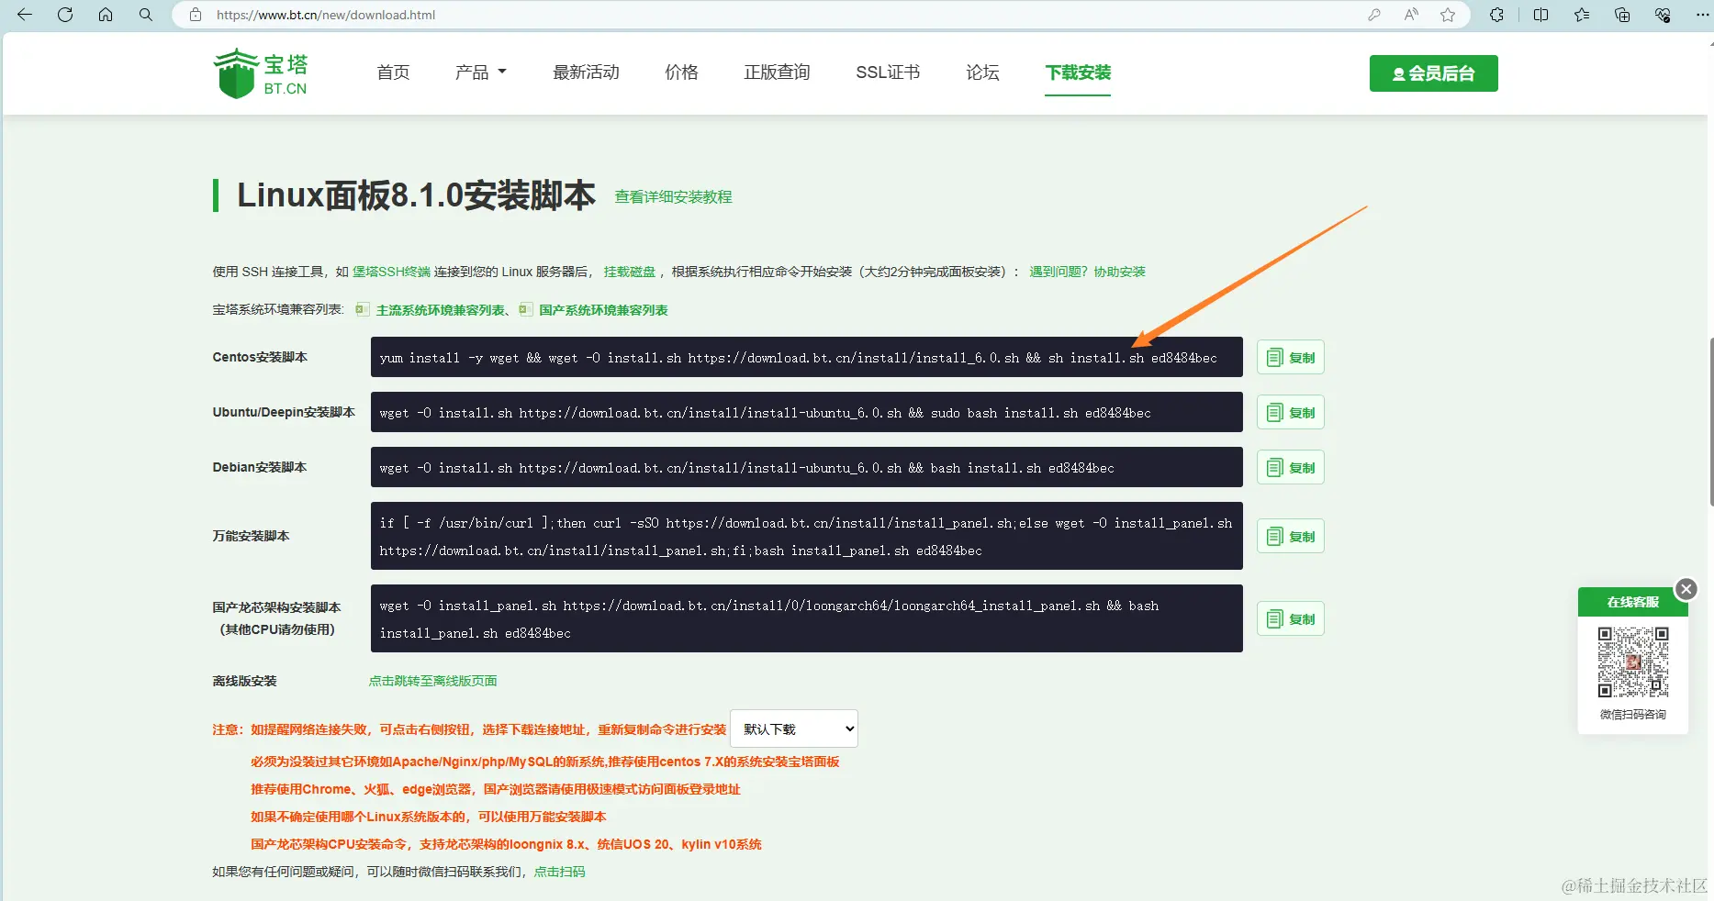The height and width of the screenshot is (901, 1714).
Task: Open the browser collections panel
Action: tap(1622, 15)
